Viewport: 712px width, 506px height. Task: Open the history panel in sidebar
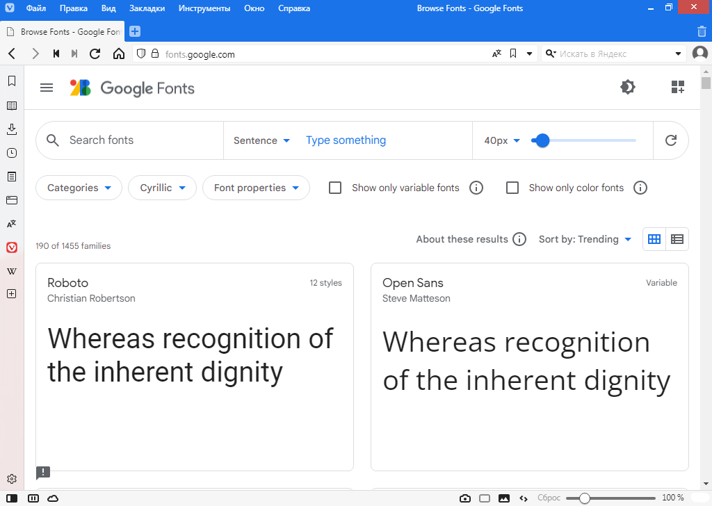pyautogui.click(x=12, y=153)
